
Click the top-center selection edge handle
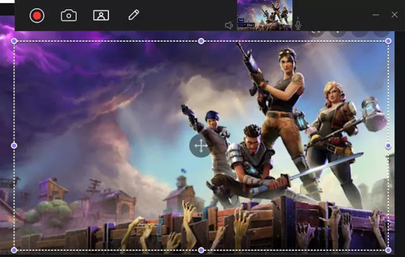(201, 41)
